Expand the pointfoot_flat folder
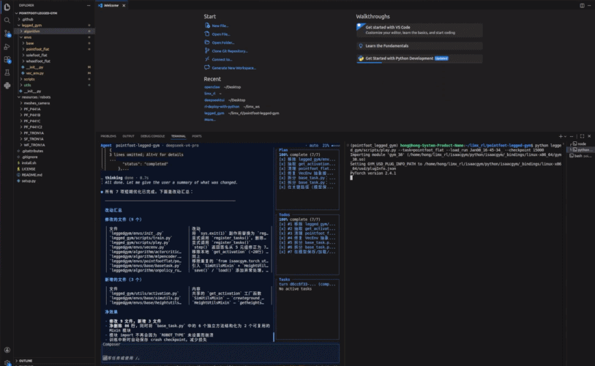The image size is (595, 366). (x=37, y=49)
